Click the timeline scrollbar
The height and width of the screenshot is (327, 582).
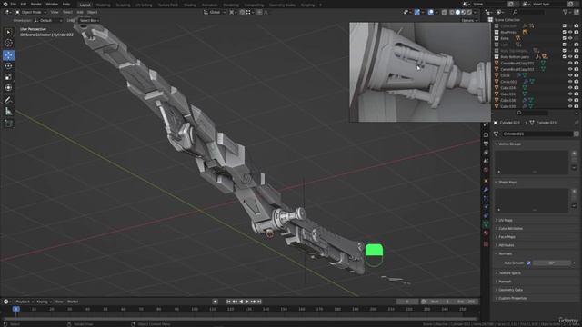[x=239, y=319]
